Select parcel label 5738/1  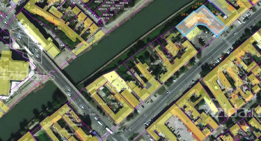pyautogui.click(x=188, y=110)
